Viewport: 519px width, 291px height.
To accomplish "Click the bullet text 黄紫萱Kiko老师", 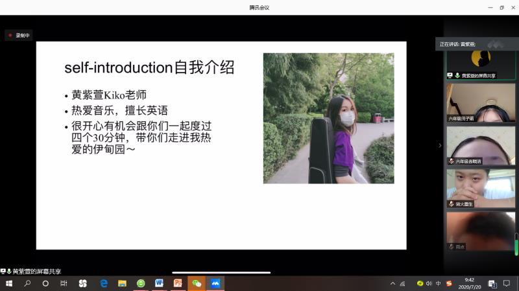I will 109,95.
